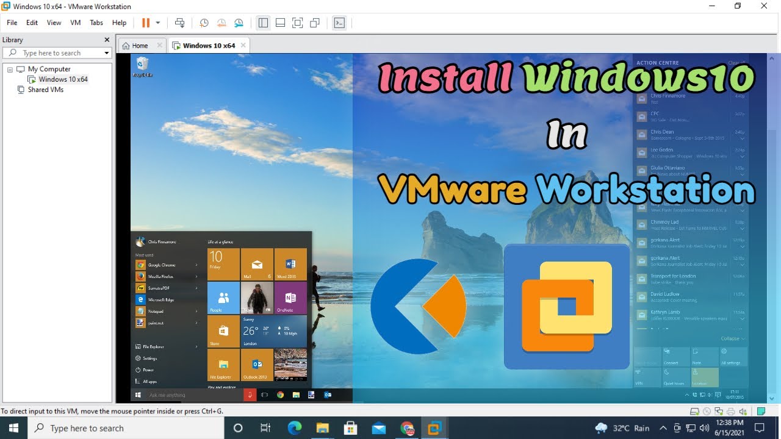Open Task View on host taskbar
Image resolution: width=781 pixels, height=439 pixels.
coord(265,428)
